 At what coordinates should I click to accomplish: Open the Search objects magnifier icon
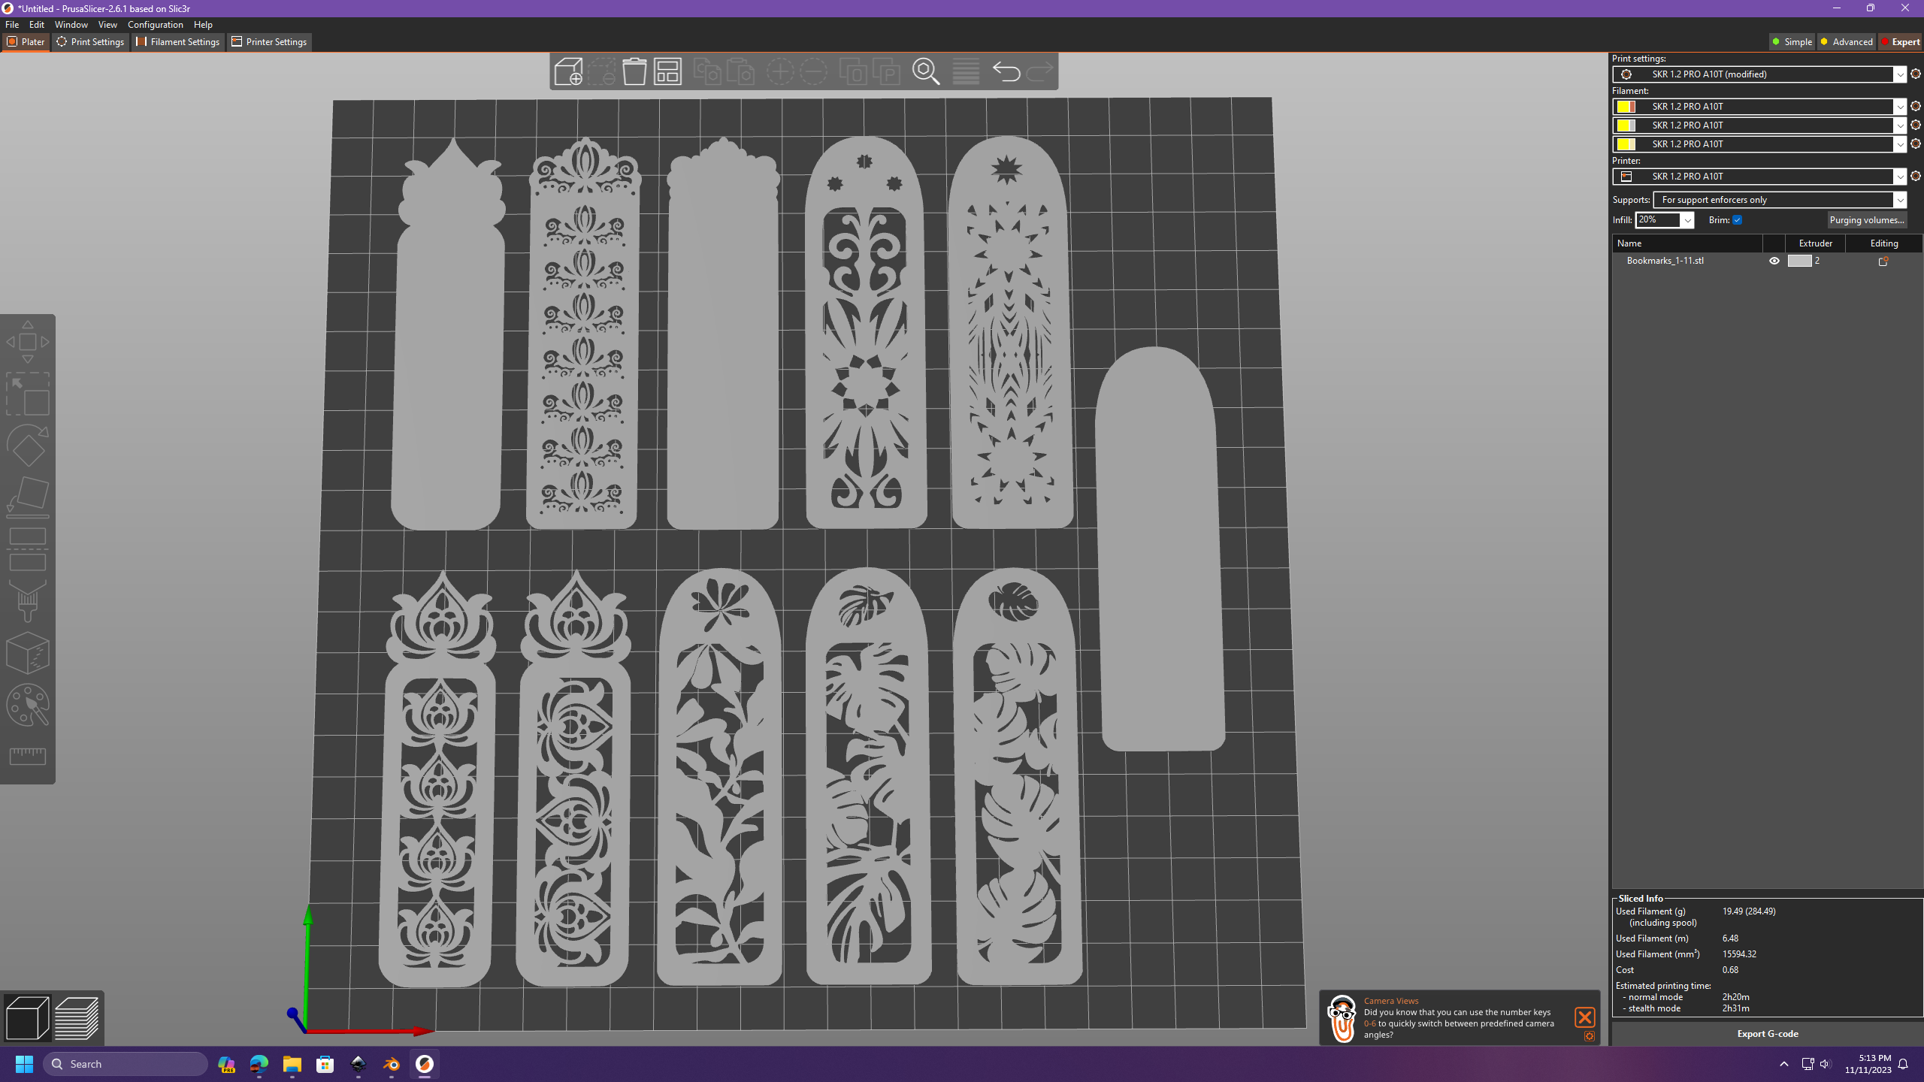click(926, 71)
